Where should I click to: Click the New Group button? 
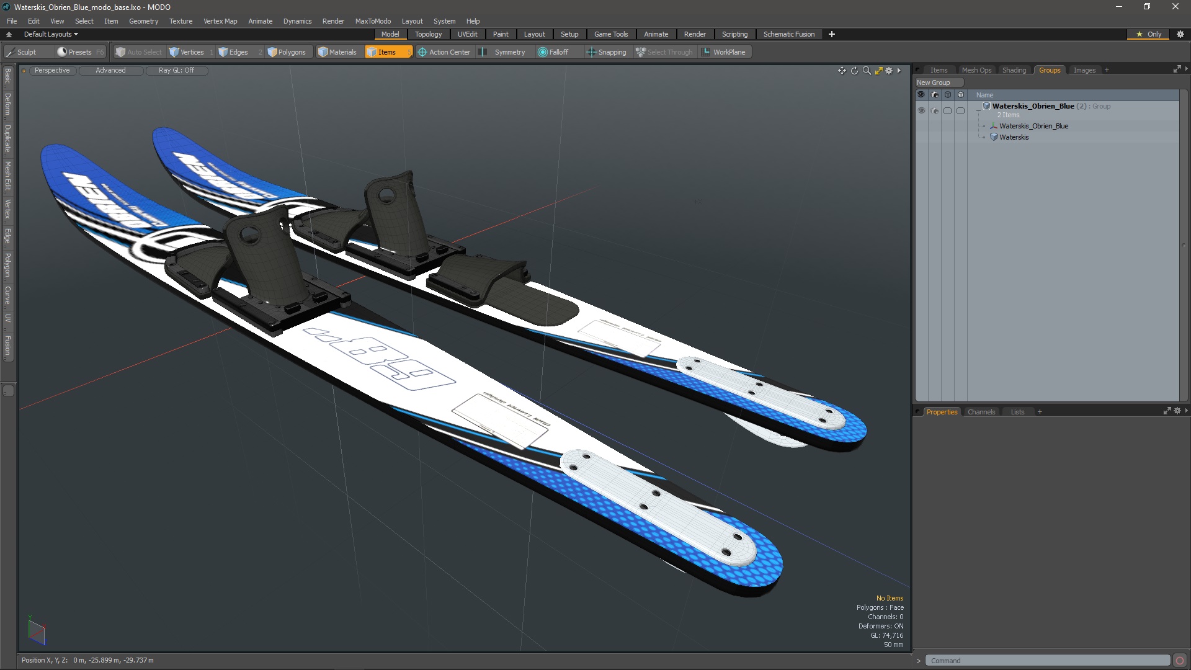click(x=939, y=83)
